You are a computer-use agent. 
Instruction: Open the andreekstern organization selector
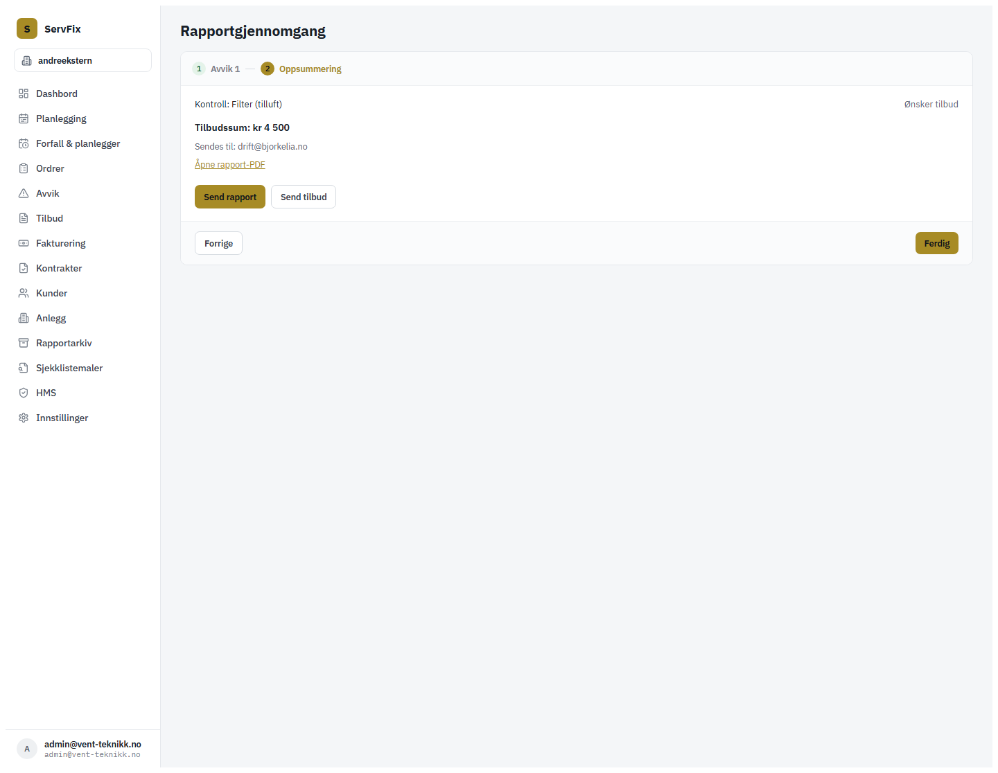pos(82,60)
